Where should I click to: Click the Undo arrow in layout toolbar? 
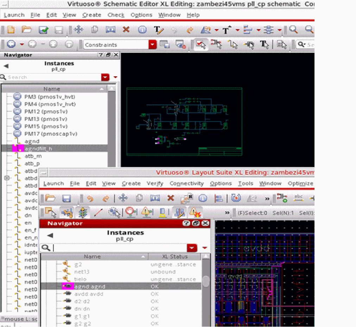point(90,198)
